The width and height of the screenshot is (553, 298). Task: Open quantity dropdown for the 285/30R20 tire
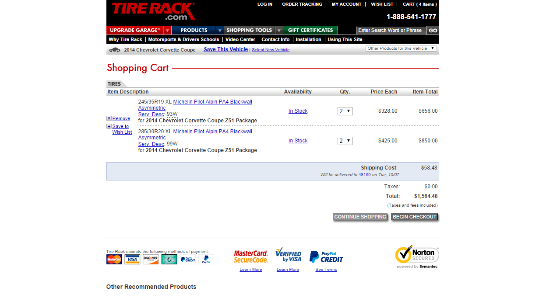click(x=345, y=141)
